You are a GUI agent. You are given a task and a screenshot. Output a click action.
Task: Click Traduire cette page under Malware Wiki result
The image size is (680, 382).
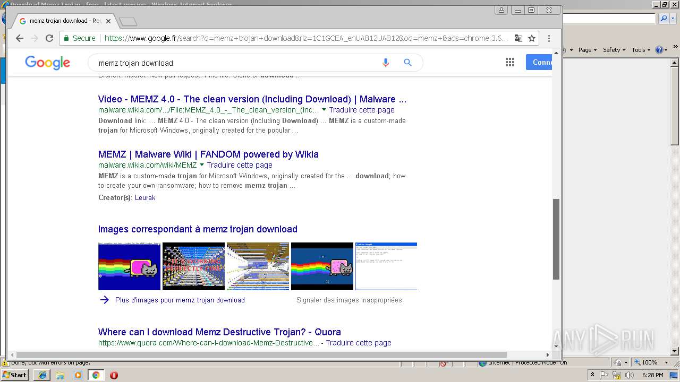(240, 165)
